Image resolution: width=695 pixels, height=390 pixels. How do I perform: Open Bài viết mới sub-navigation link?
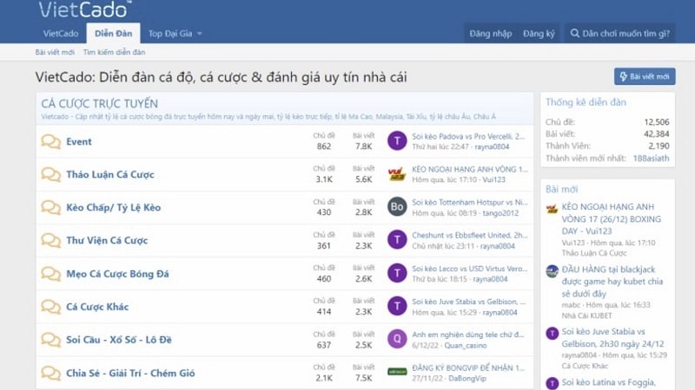[x=55, y=52]
